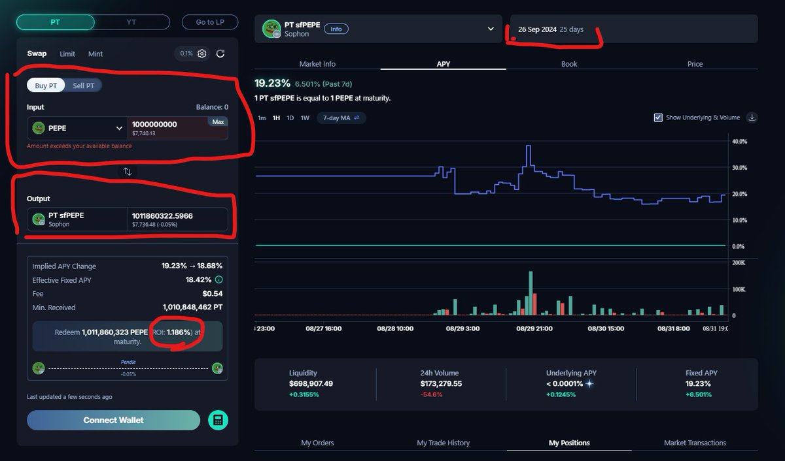The height and width of the screenshot is (461, 785).
Task: Click the Effective Fixed APY info icon
Action: tap(218, 279)
